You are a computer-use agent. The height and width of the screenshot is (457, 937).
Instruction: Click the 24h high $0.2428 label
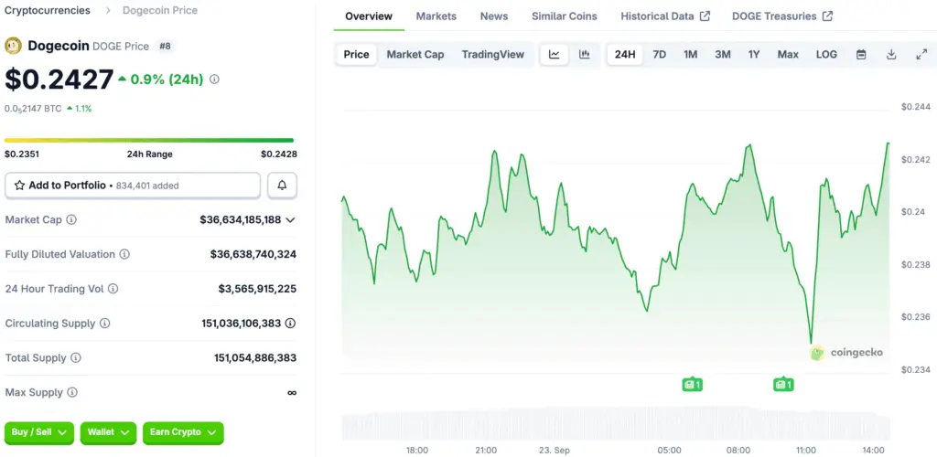coord(278,154)
